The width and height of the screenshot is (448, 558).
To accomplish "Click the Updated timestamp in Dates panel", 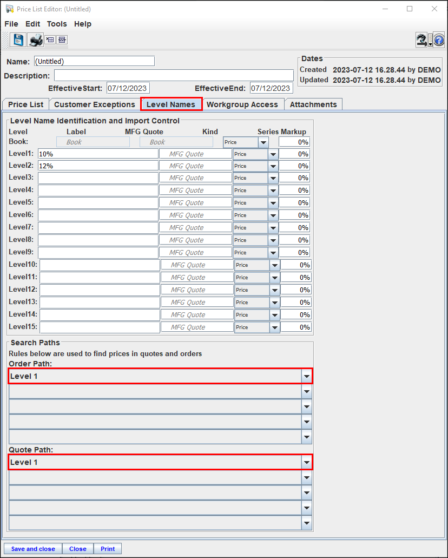I will coord(387,80).
